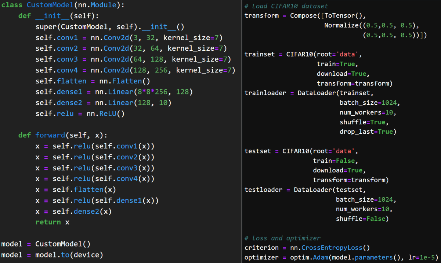Click the self.conv1 Conv2d definition line
The image size is (441, 263).
[x=129, y=38]
